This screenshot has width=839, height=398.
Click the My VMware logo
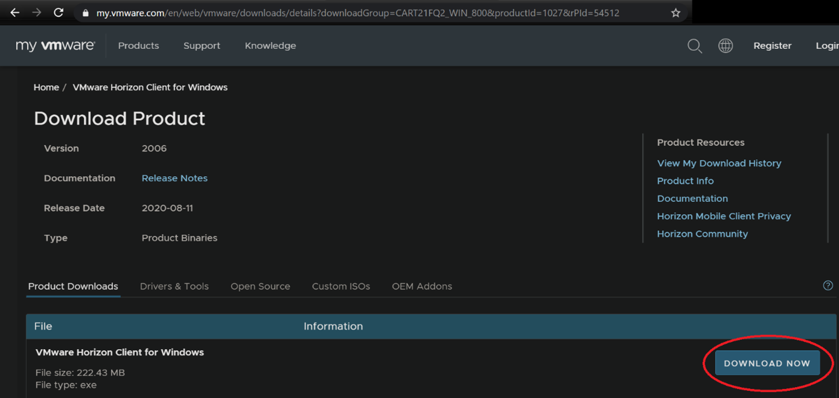coord(55,46)
